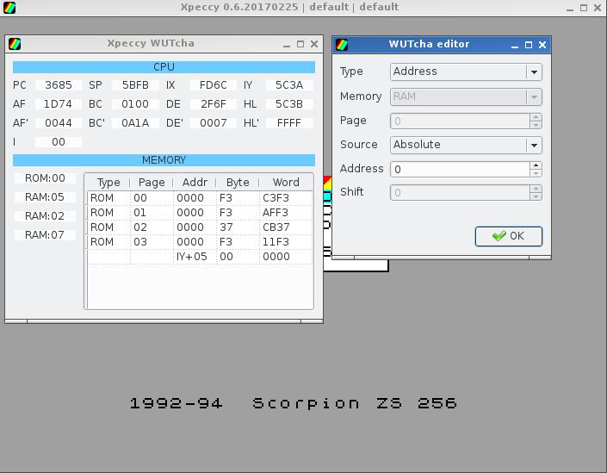Increase the Address value with up arrow
This screenshot has width=607, height=473.
[536, 165]
